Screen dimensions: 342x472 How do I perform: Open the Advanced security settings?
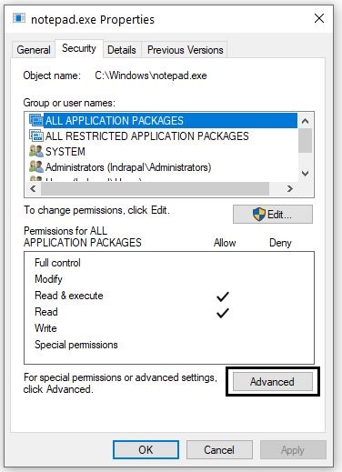273,381
